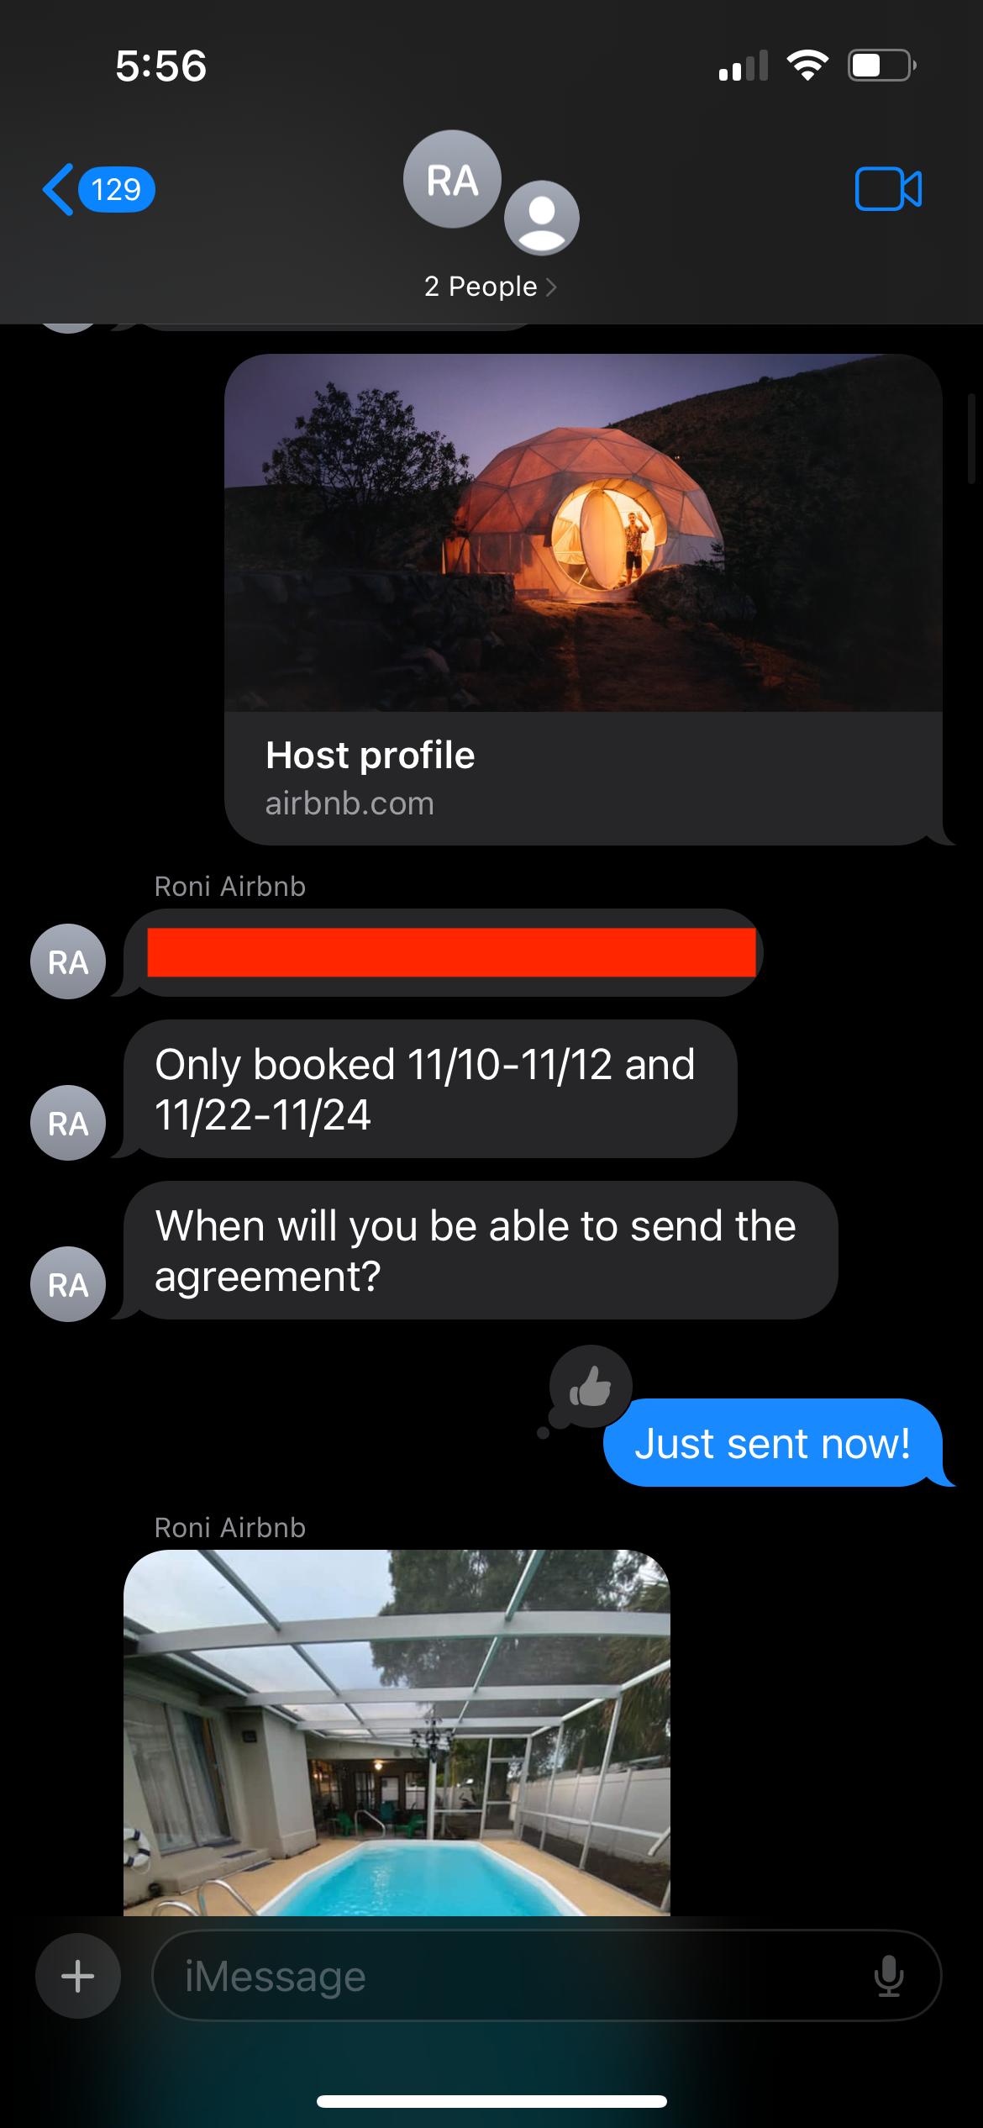This screenshot has height=2128, width=983.
Task: Tap the iMessage text input field
Action: 546,1976
